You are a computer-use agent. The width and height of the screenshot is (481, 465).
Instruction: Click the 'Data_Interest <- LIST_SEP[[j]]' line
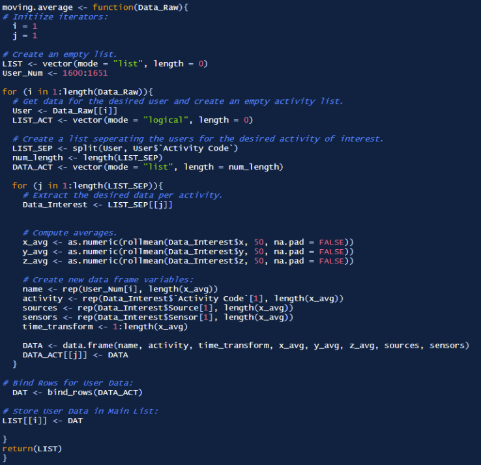click(x=98, y=205)
